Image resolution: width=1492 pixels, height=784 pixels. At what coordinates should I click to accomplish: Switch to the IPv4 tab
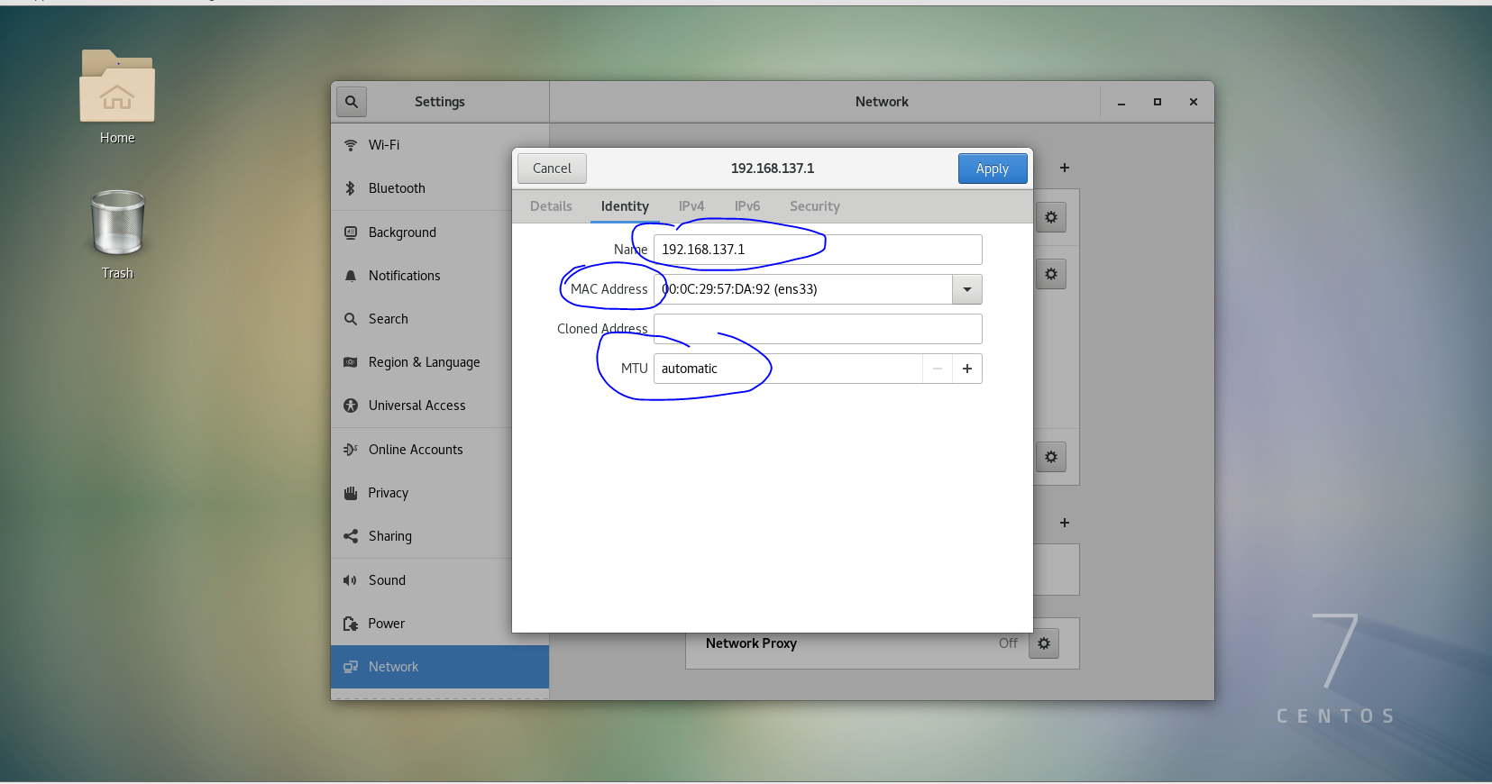point(691,206)
